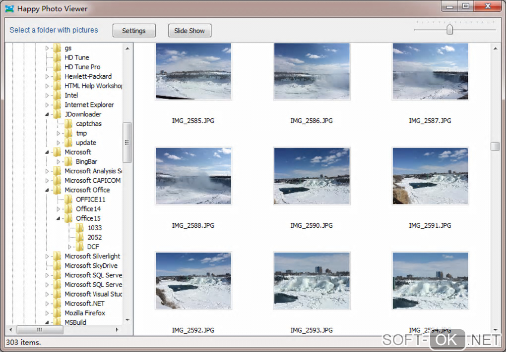The width and height of the screenshot is (506, 352).
Task: Maximize the Happy Photo Viewer window
Action: [466, 6]
